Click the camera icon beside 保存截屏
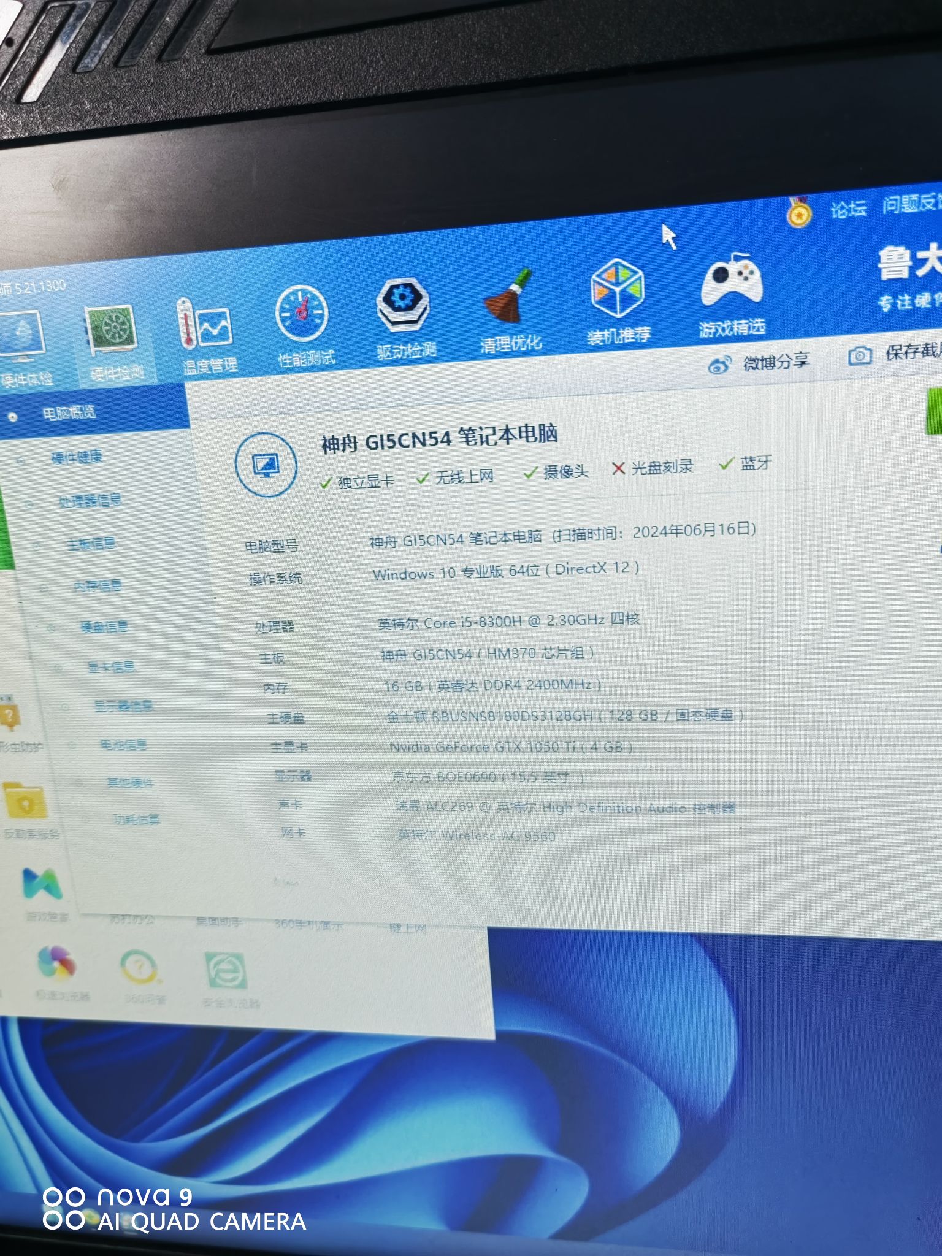 click(860, 356)
